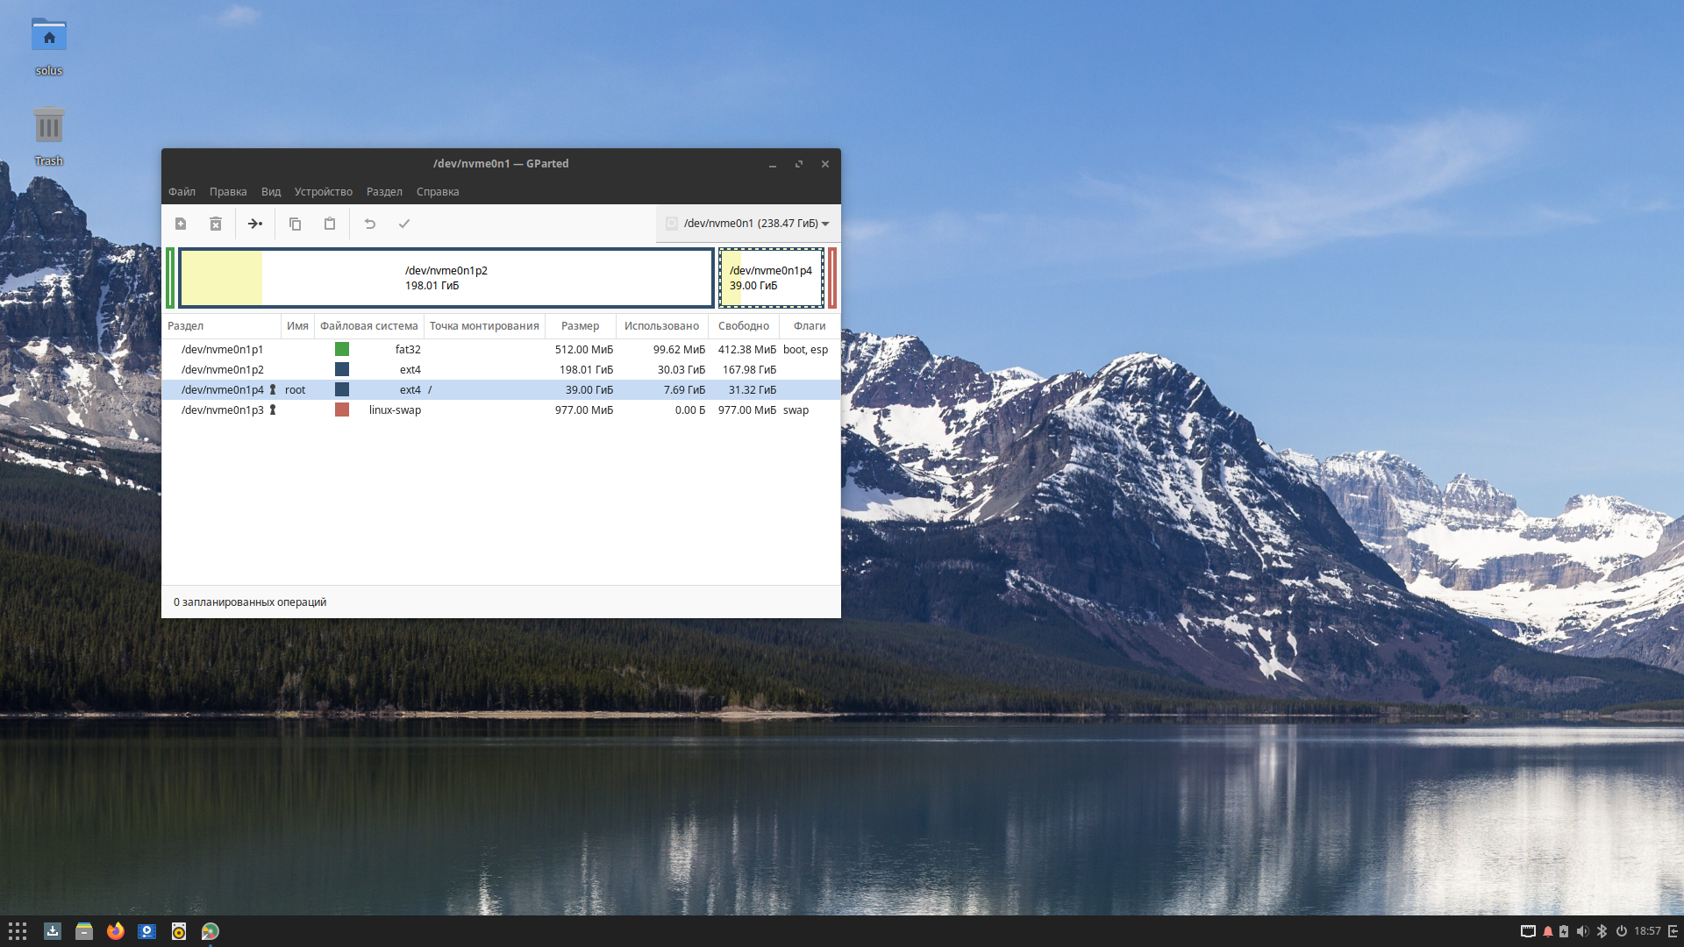
Task: Click the Delete partition toolbar icon
Action: click(216, 224)
